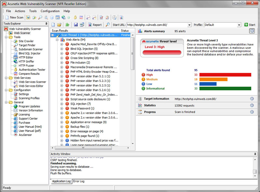Open the Site Crawler tool

point(26,41)
